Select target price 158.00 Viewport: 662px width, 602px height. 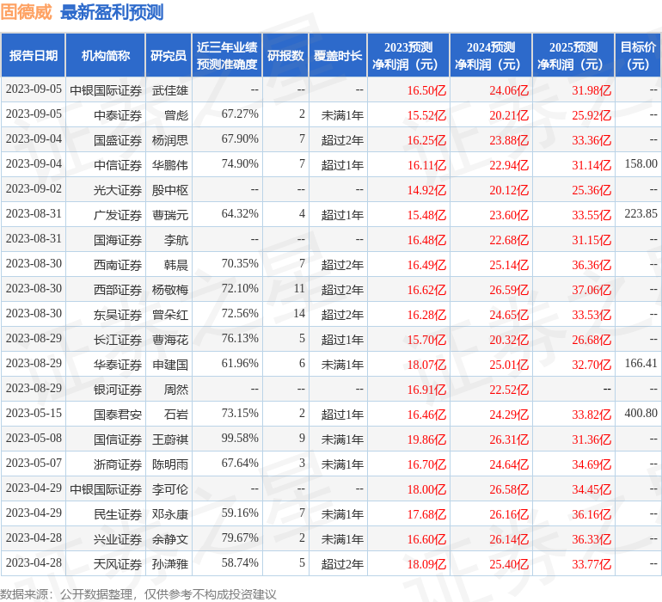(641, 163)
